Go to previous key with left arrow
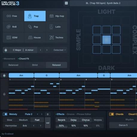Image resolution: width=137 pixels, height=137 pixels. coord(40,50)
